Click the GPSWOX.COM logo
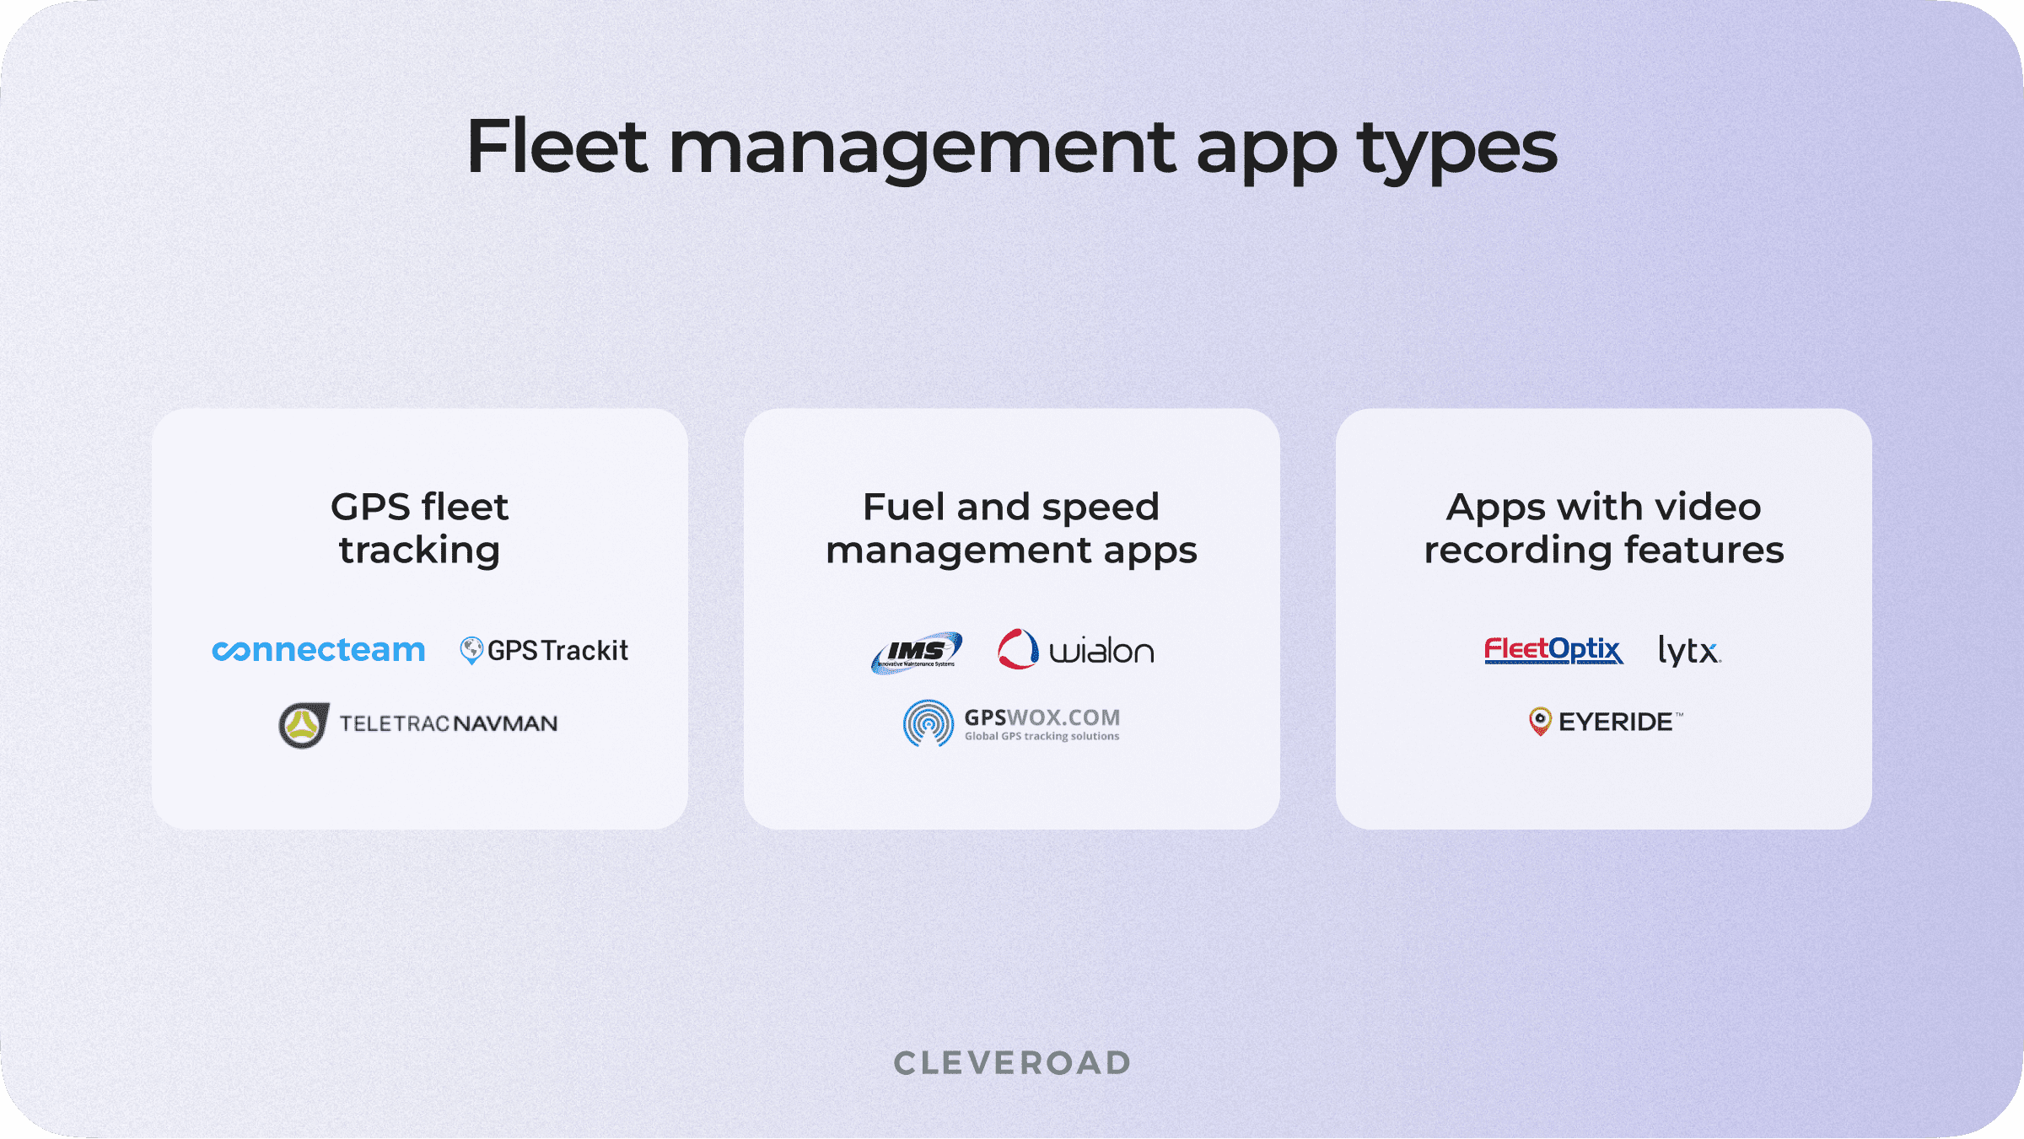This screenshot has width=2024, height=1139. 1011,723
